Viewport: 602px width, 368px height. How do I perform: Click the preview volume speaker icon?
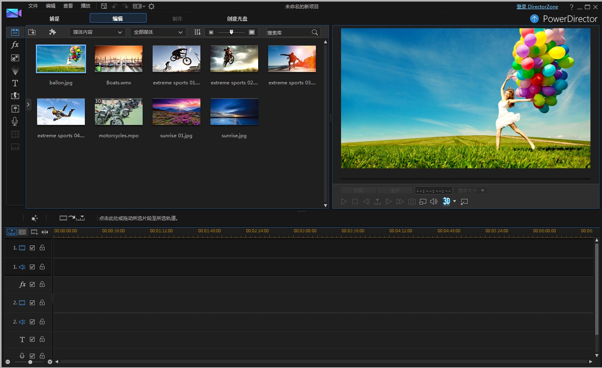coord(434,202)
